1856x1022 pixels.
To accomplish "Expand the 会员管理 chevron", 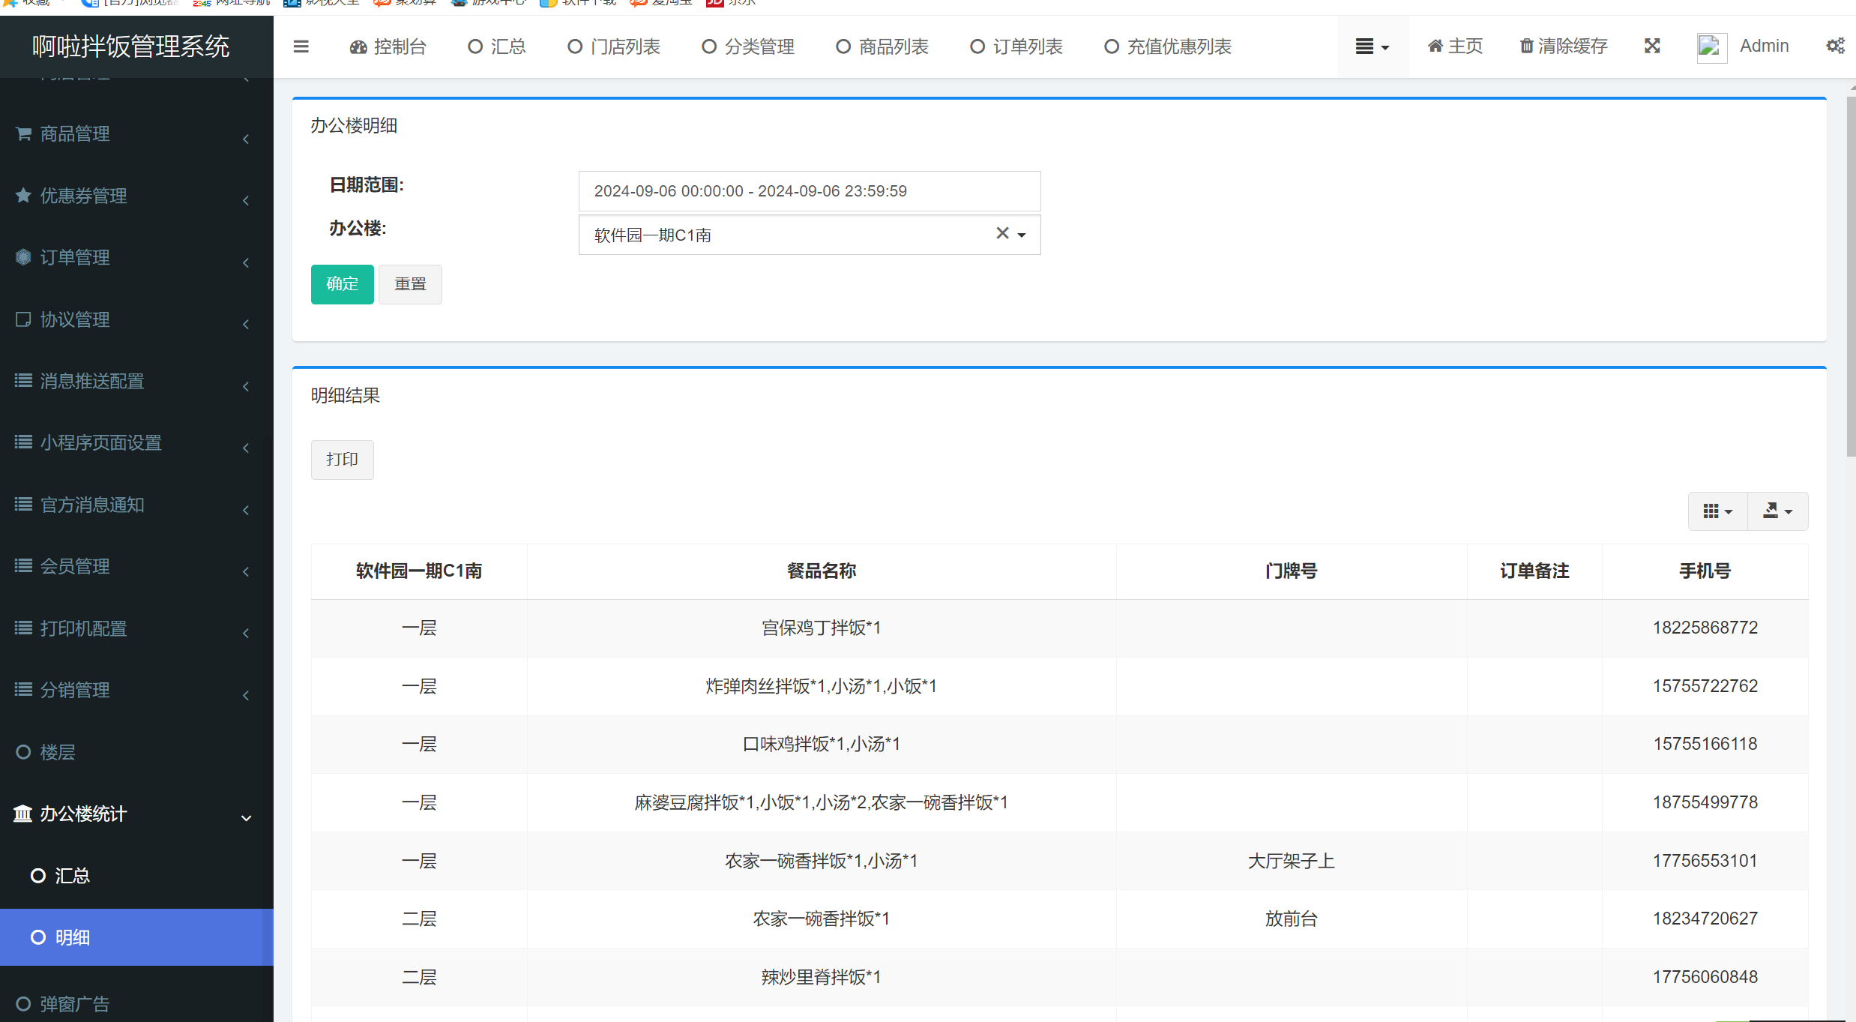I will click(x=246, y=571).
